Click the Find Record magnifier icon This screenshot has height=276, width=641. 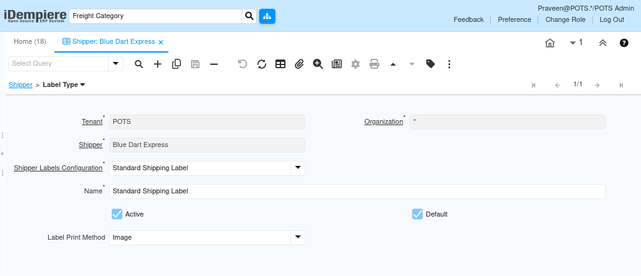click(139, 64)
